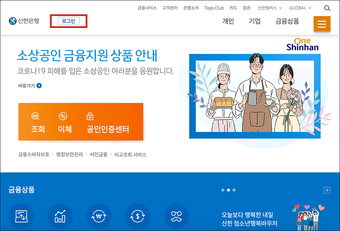Click the 조회 label in orange panel
The width and height of the screenshot is (340, 231).
(38, 129)
